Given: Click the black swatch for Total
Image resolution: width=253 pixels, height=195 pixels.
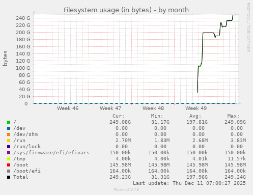Looking at the screenshot, I should click(9, 177).
